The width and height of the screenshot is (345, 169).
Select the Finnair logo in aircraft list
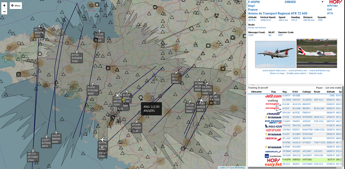(x=274, y=114)
